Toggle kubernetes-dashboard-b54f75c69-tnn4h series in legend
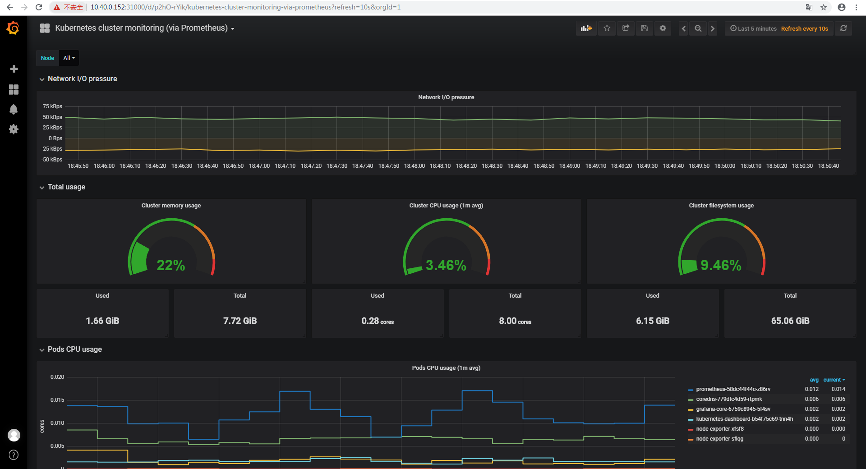This screenshot has width=866, height=469. 744,419
